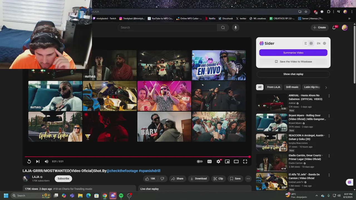Viewport: 356px width, 200px height.
Task: Bookmark this page with the star icon
Action: 306,12
